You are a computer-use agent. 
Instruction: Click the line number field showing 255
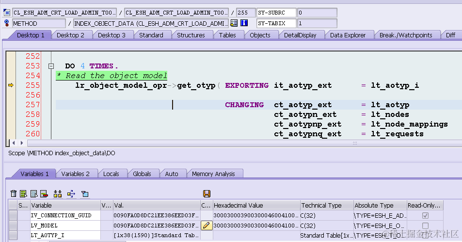pos(246,13)
